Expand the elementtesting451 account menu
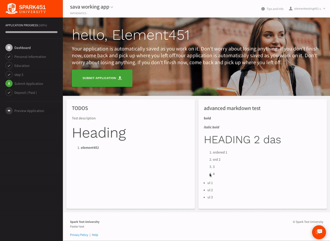This screenshot has height=241, width=330. pyautogui.click(x=310, y=8)
